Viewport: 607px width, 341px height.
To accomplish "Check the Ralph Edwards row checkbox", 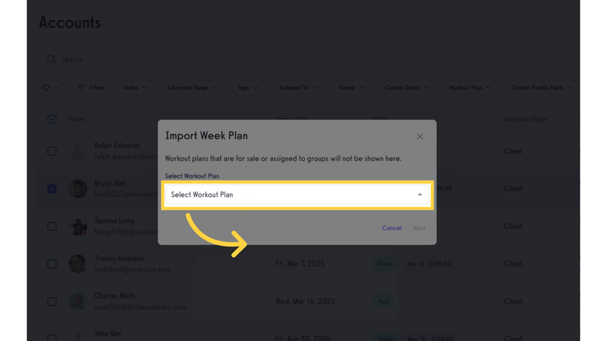I will tap(52, 151).
